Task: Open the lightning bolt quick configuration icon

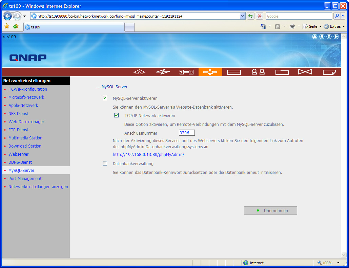Action: (x=163, y=72)
